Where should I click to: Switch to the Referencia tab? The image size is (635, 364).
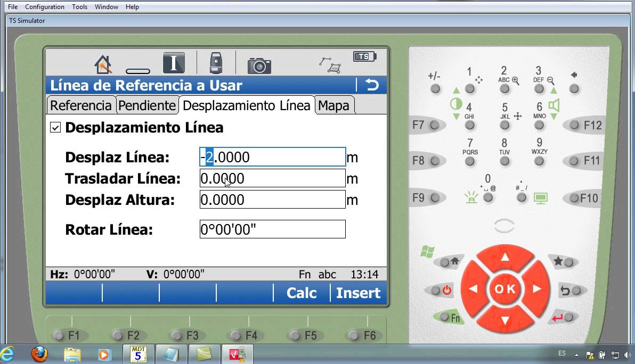[81, 105]
